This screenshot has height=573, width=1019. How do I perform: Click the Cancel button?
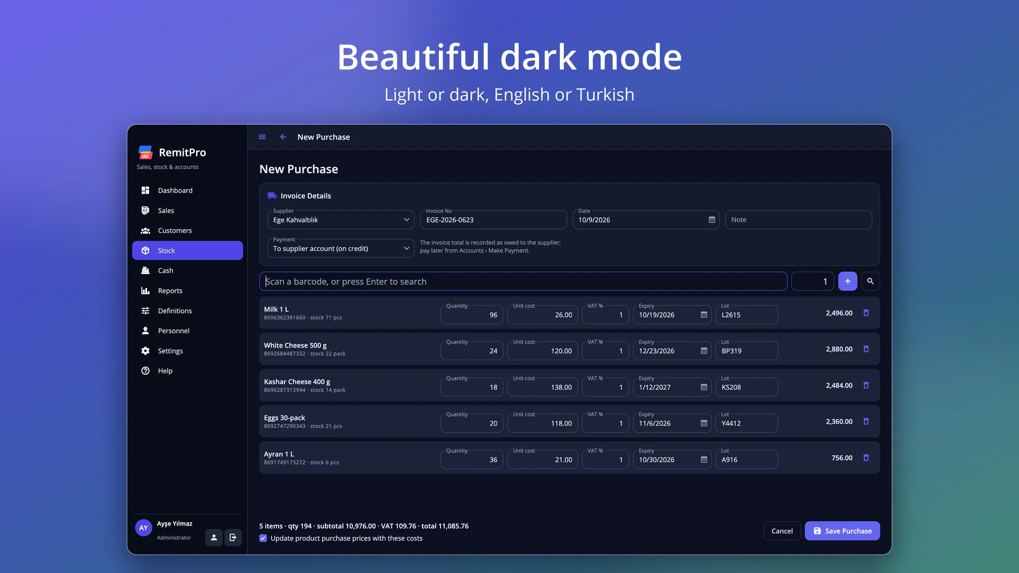pos(782,531)
